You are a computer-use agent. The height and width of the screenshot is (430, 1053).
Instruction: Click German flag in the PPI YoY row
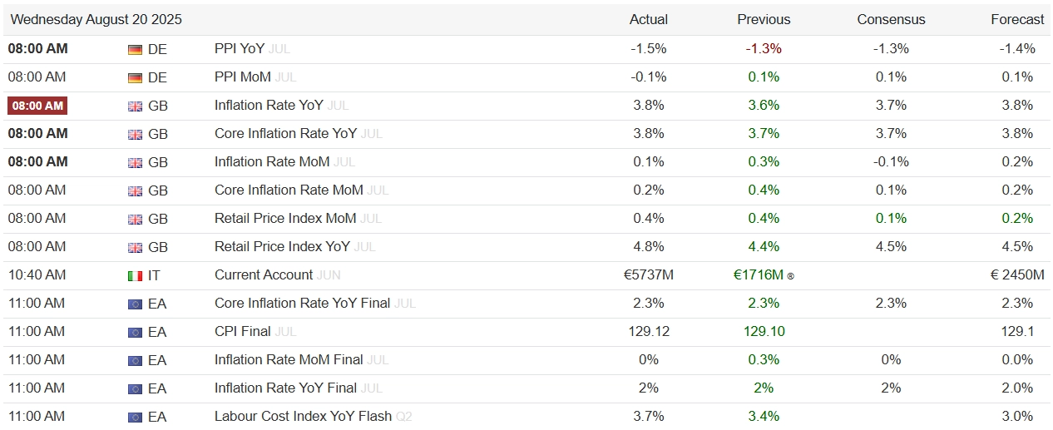click(x=135, y=49)
